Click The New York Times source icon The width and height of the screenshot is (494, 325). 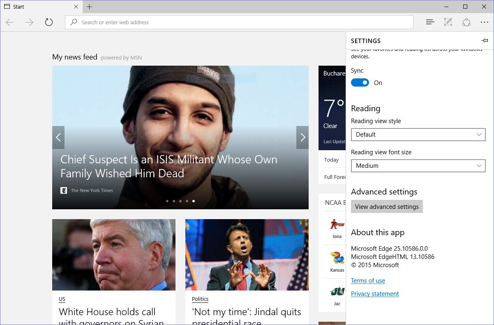coord(64,190)
